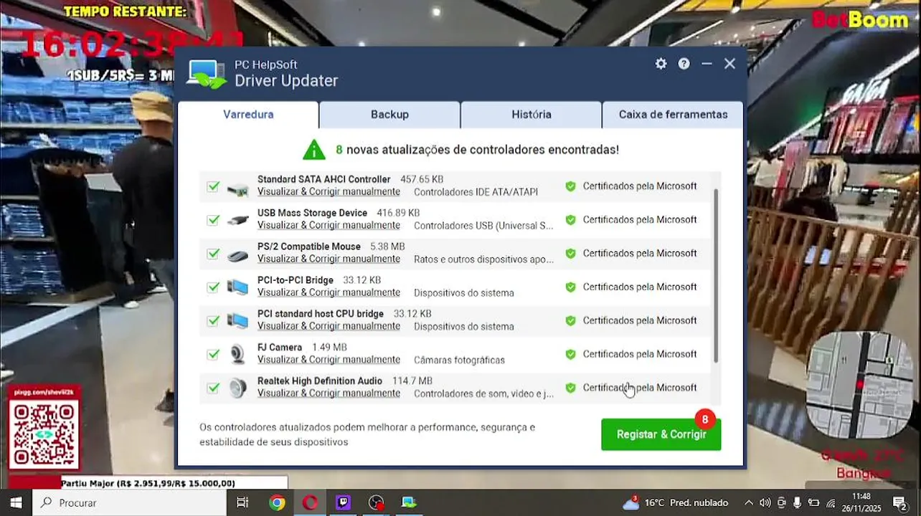Click the FJ Camera webcam icon
Screen dimensions: 921x516
pyautogui.click(x=237, y=354)
